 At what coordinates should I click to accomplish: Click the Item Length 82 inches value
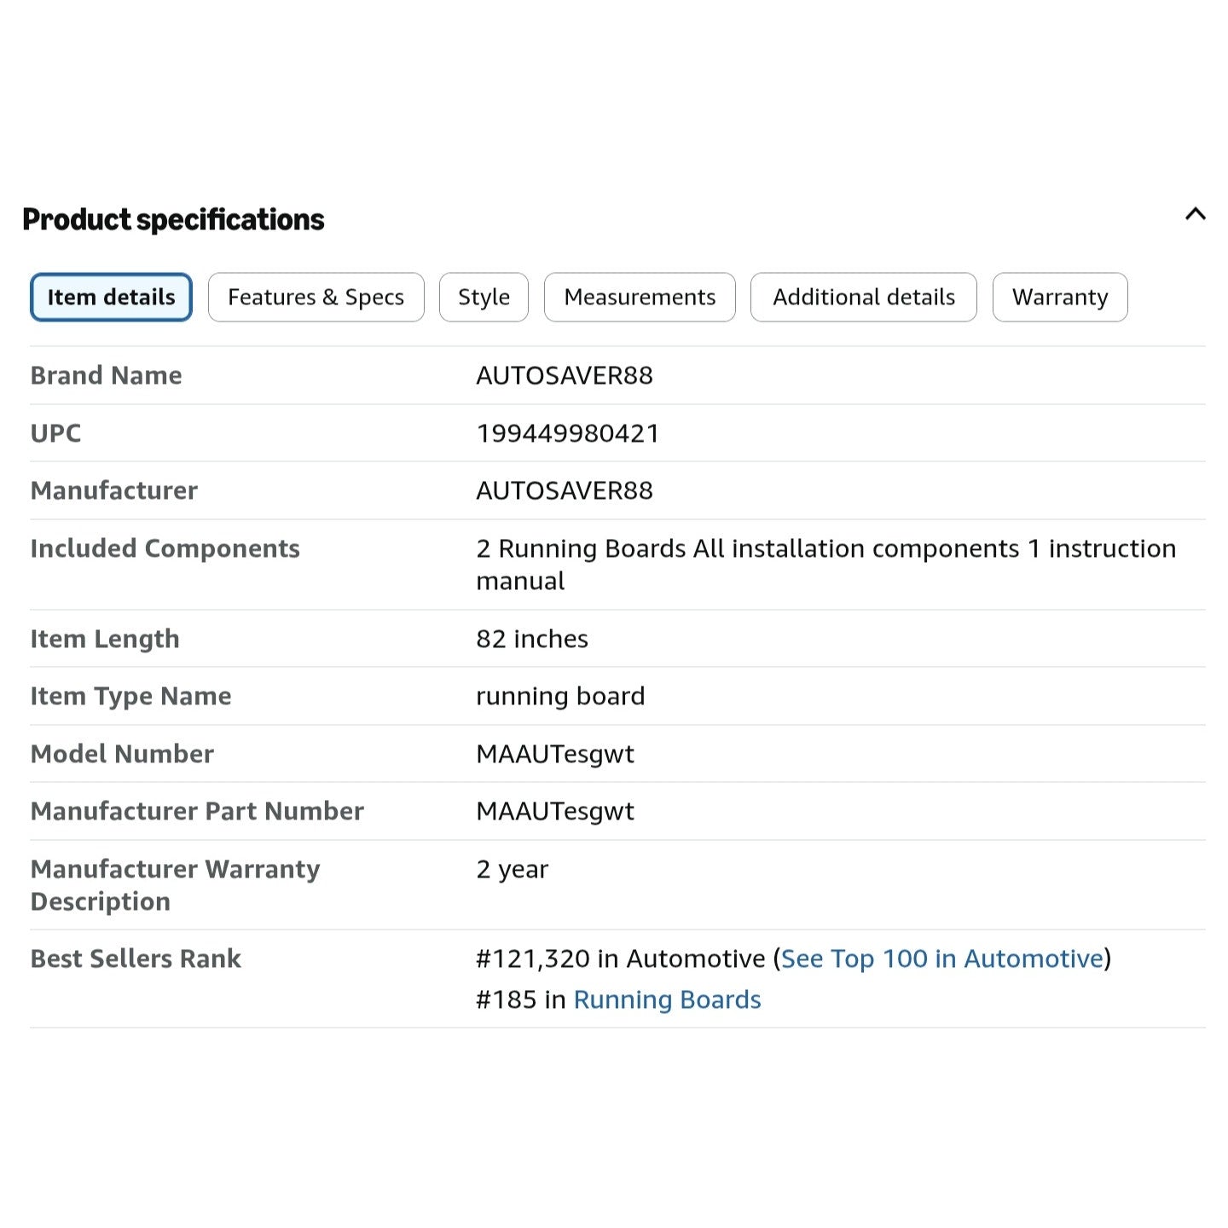(x=532, y=639)
